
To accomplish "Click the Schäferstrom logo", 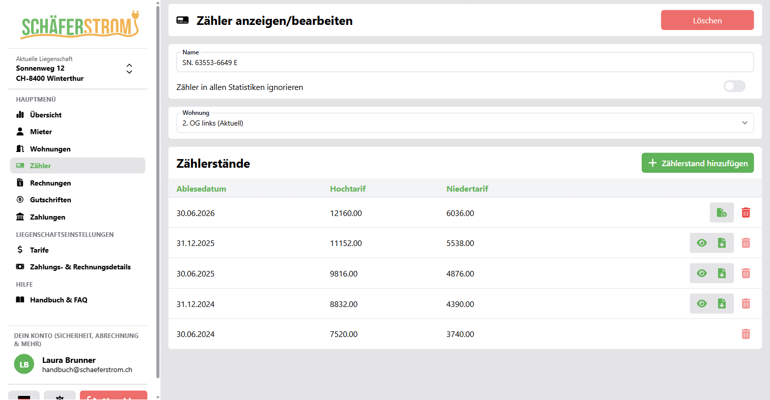I will click(x=79, y=25).
